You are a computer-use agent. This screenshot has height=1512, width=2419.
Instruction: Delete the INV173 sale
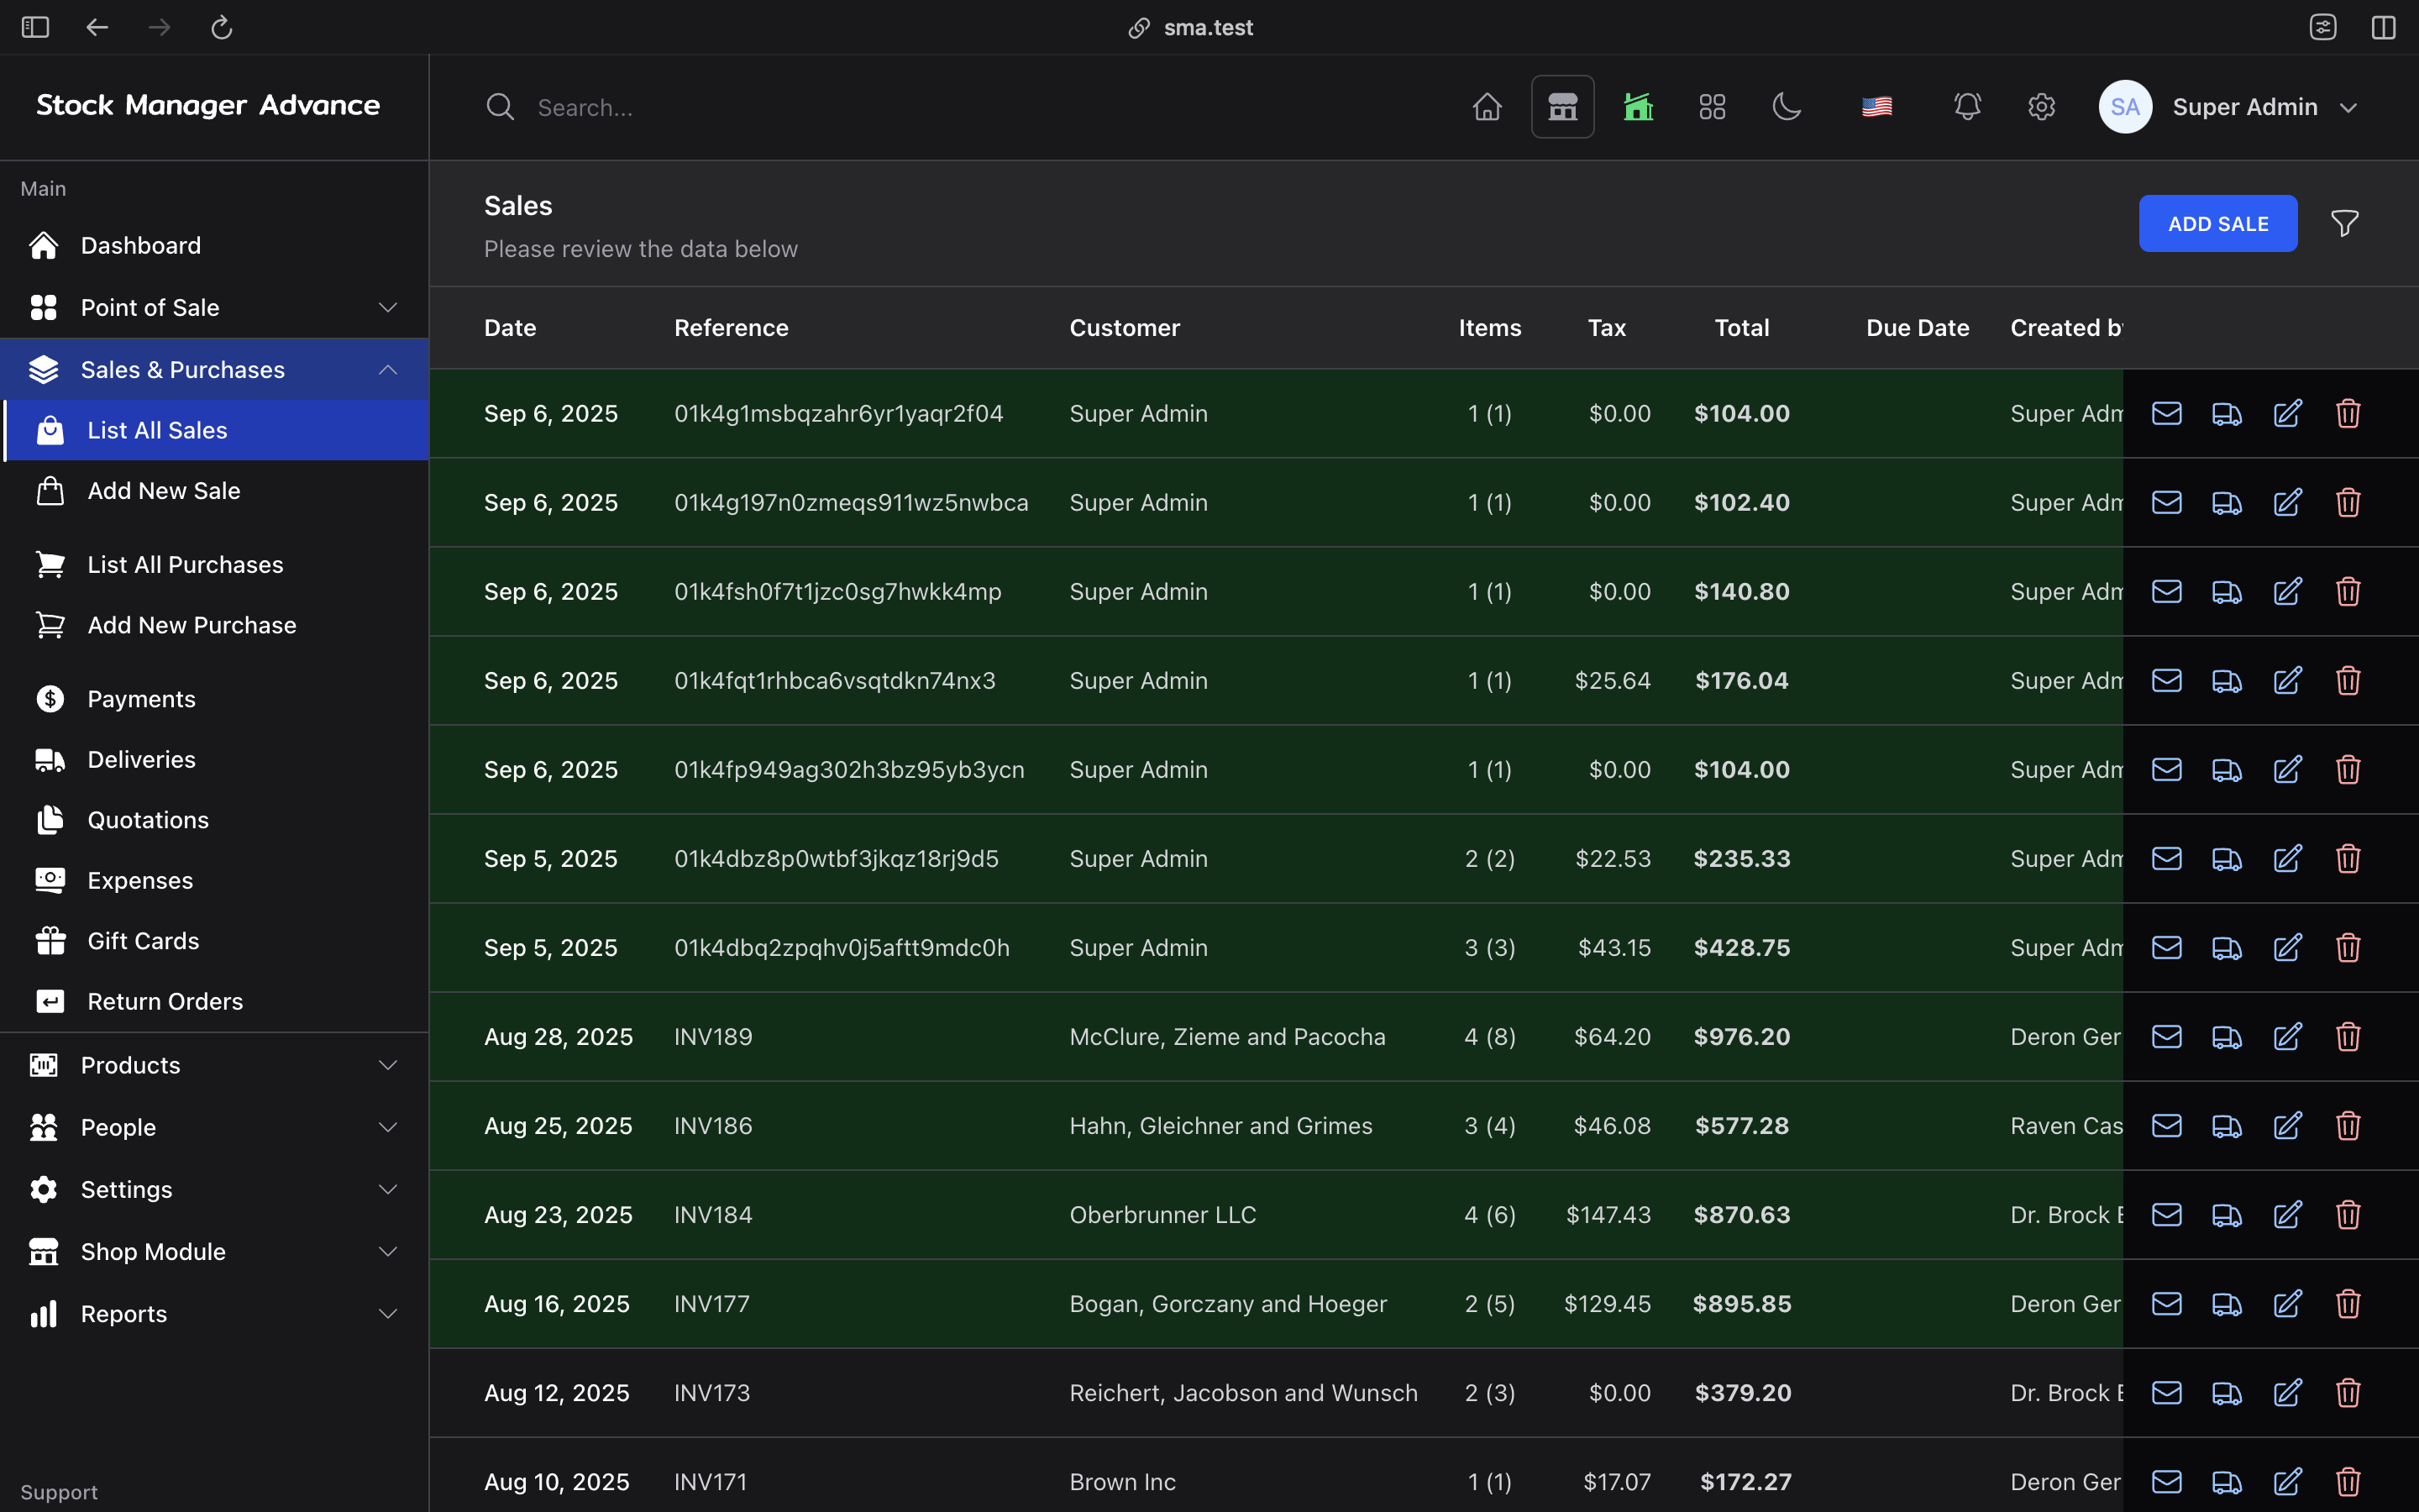(x=2348, y=1392)
